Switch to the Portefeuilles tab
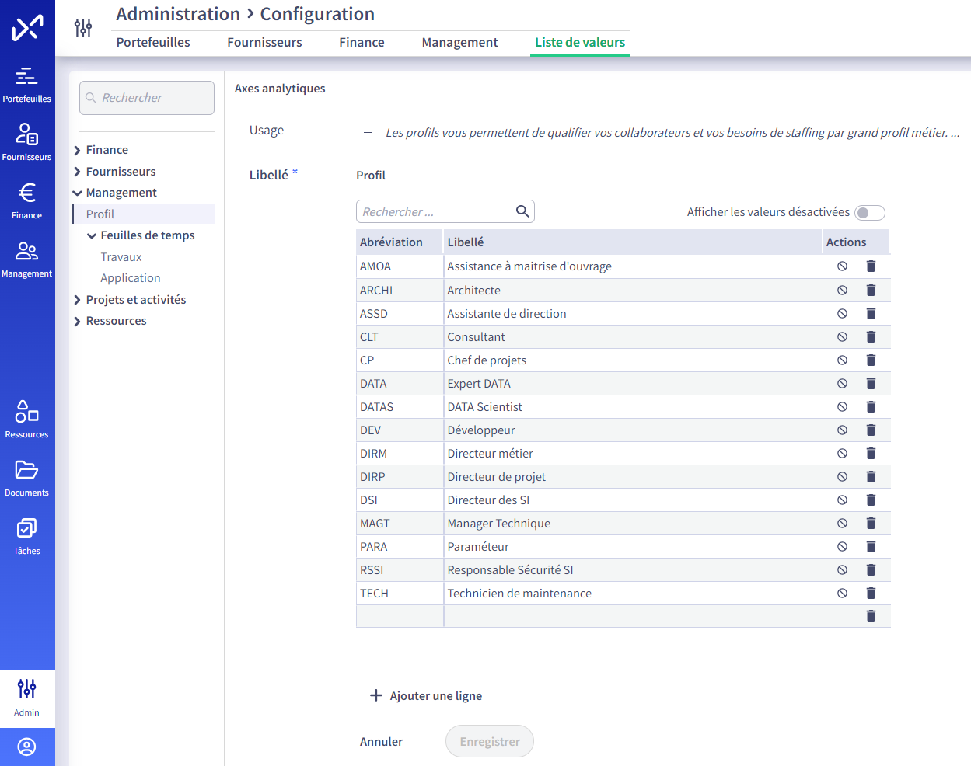This screenshot has width=971, height=766. point(153,43)
